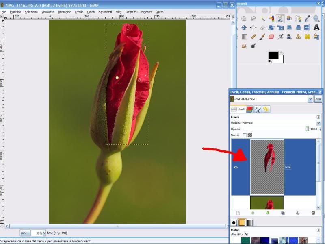325x244 pixels.
Task: Select the Pencil tool
Action: (253, 37)
